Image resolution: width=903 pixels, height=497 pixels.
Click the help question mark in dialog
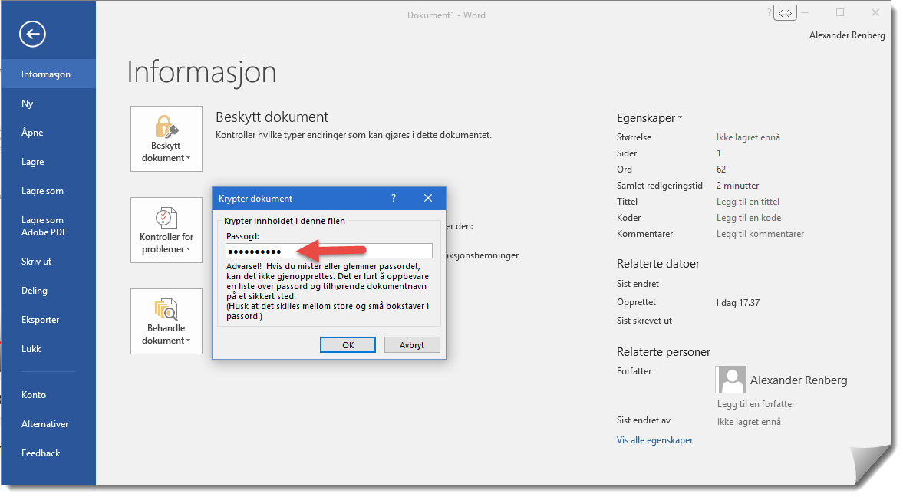394,198
